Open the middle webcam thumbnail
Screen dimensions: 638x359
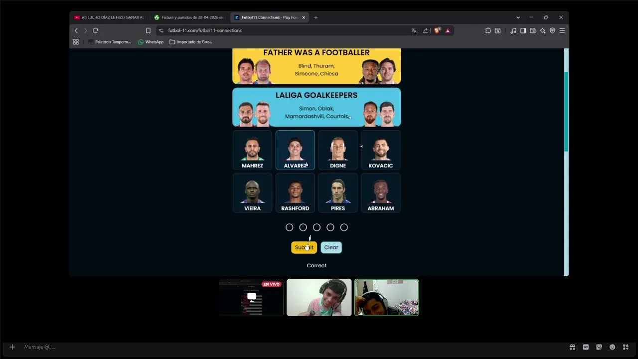coord(319,297)
